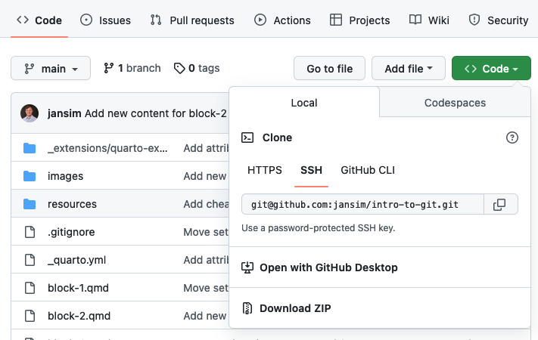Open the images folder icon
The image size is (538, 340).
tap(30, 176)
